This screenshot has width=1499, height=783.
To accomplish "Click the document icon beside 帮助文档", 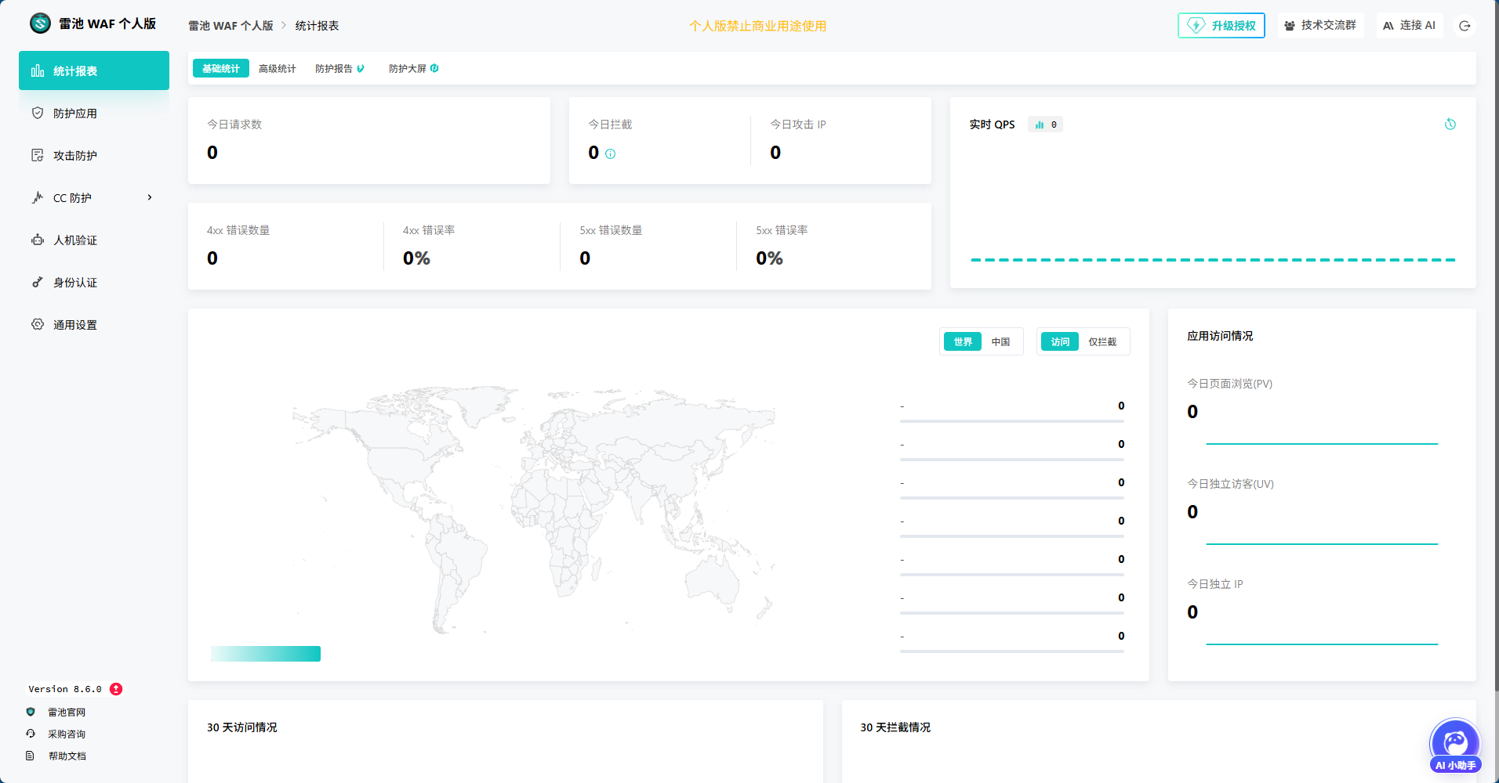I will (31, 756).
